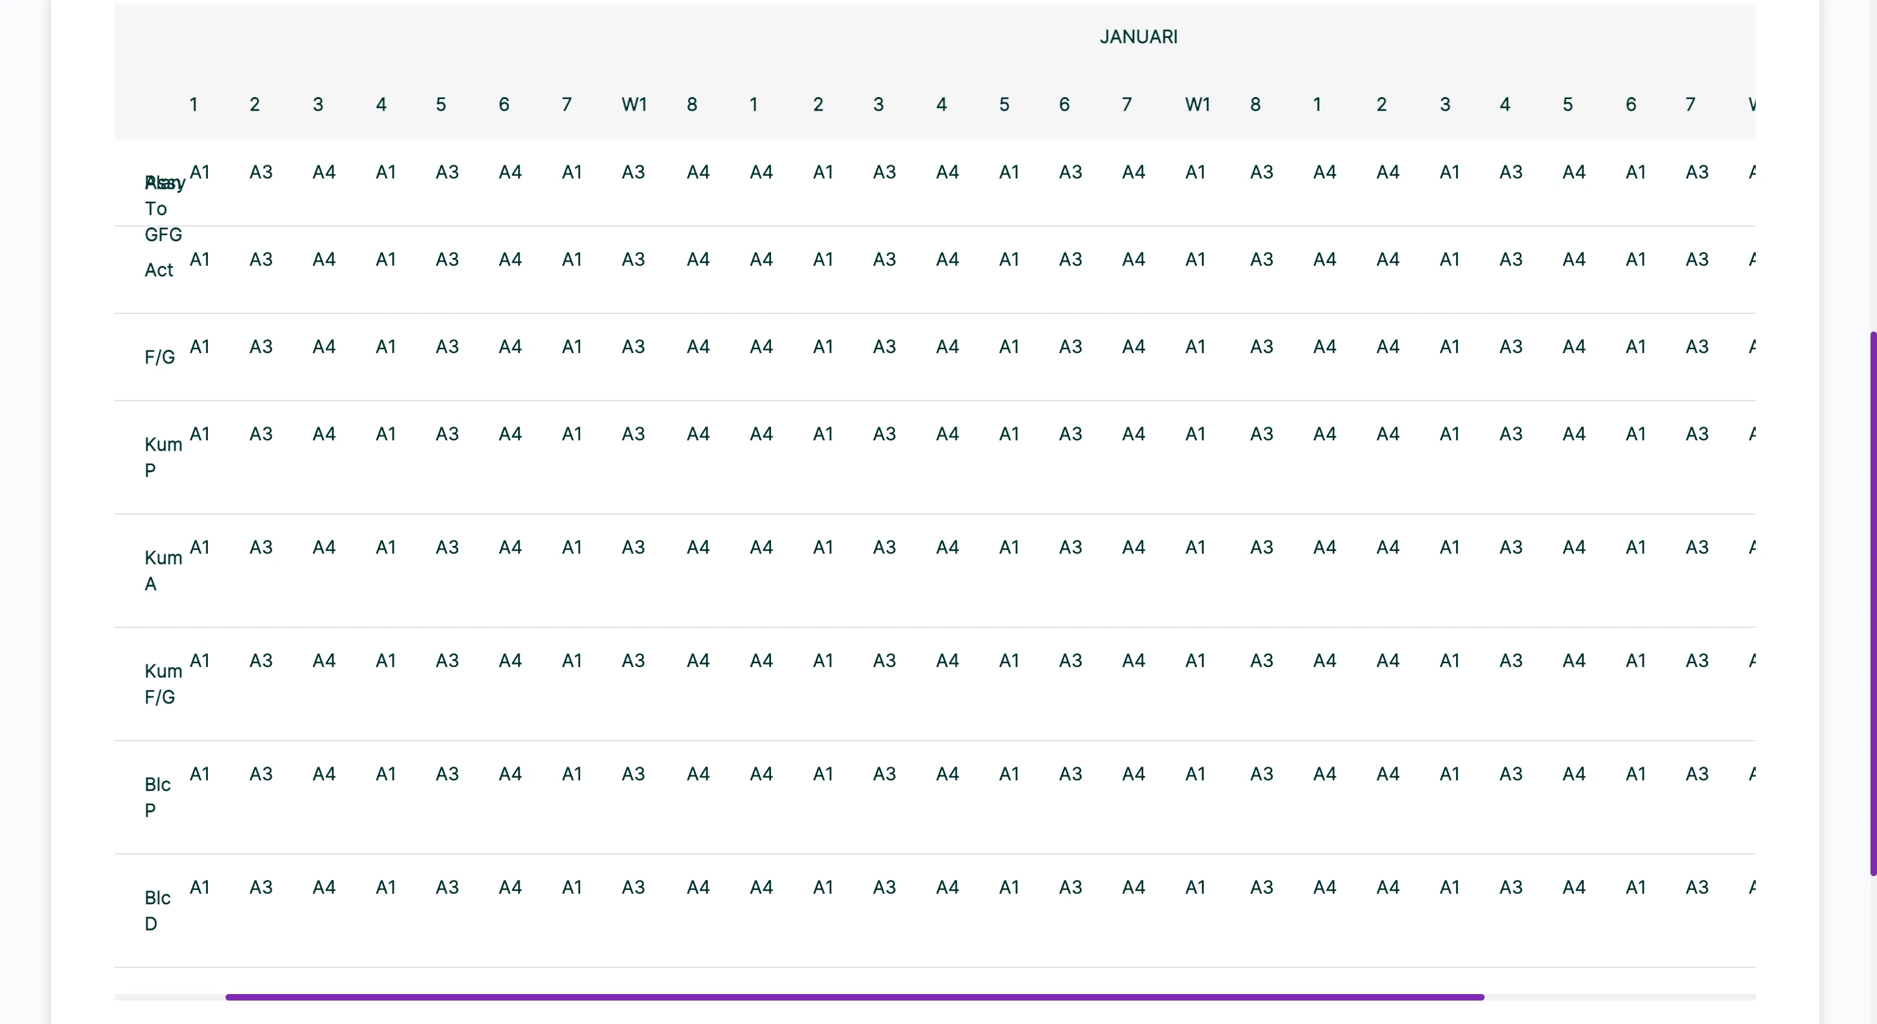Select the F/G row label
The height and width of the screenshot is (1024, 1877).
tap(160, 358)
